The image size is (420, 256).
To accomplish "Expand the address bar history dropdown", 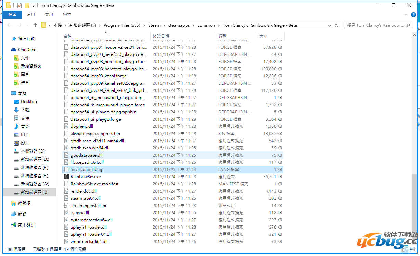I will pos(329,25).
